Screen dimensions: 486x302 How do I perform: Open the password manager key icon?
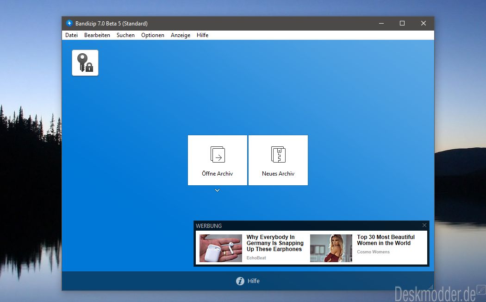[x=85, y=63]
